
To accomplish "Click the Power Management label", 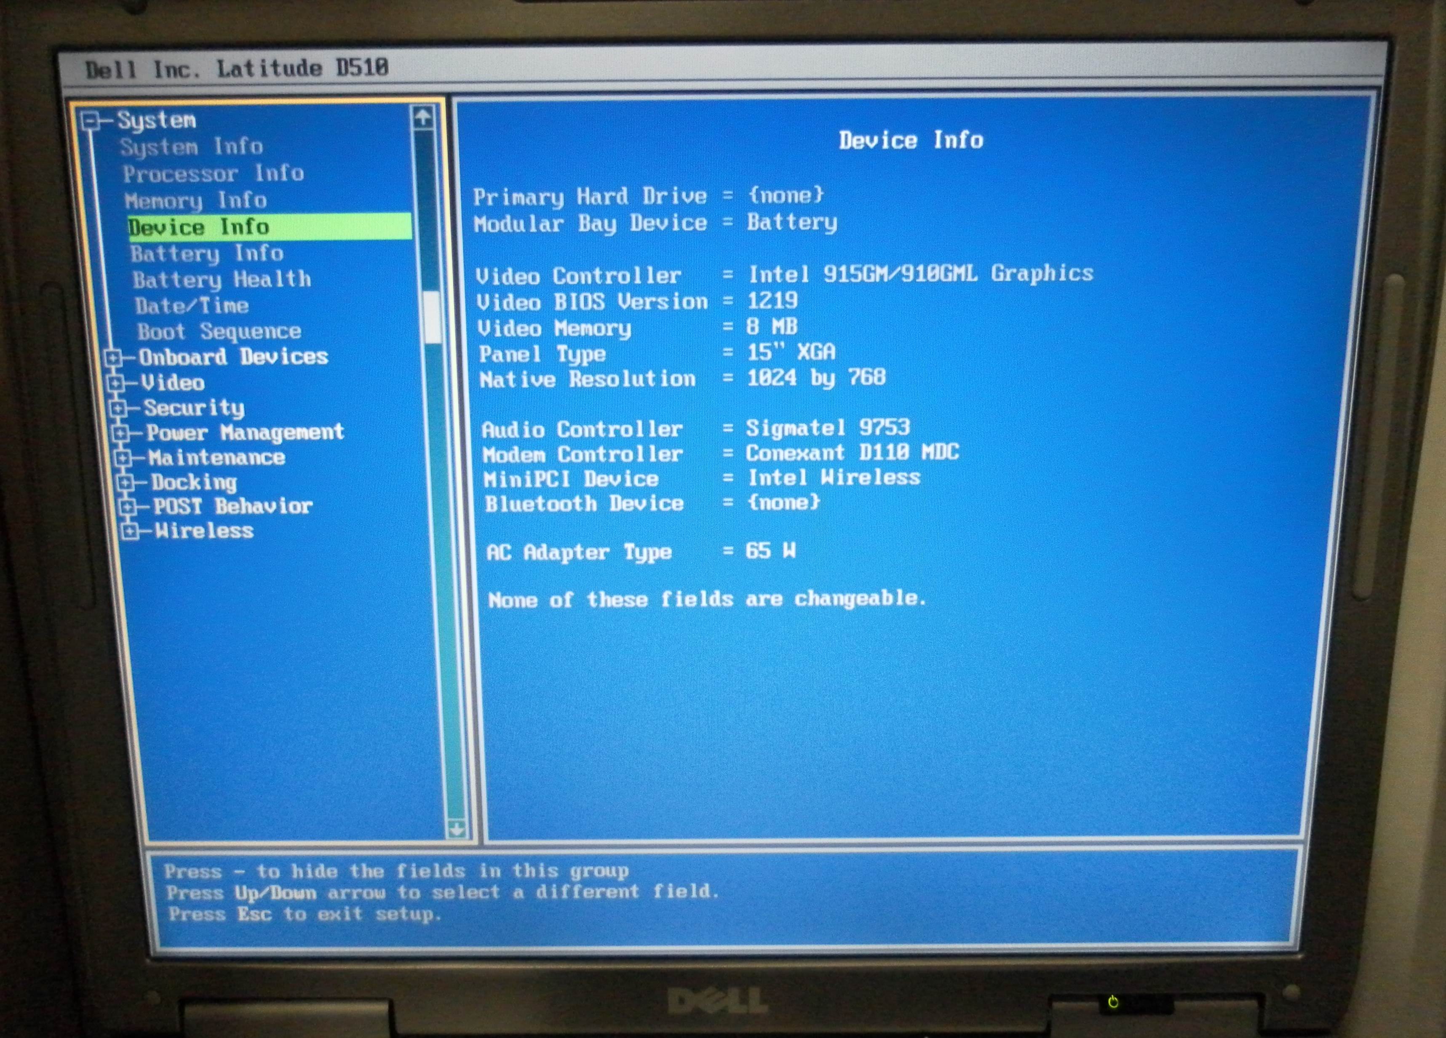I will [245, 433].
